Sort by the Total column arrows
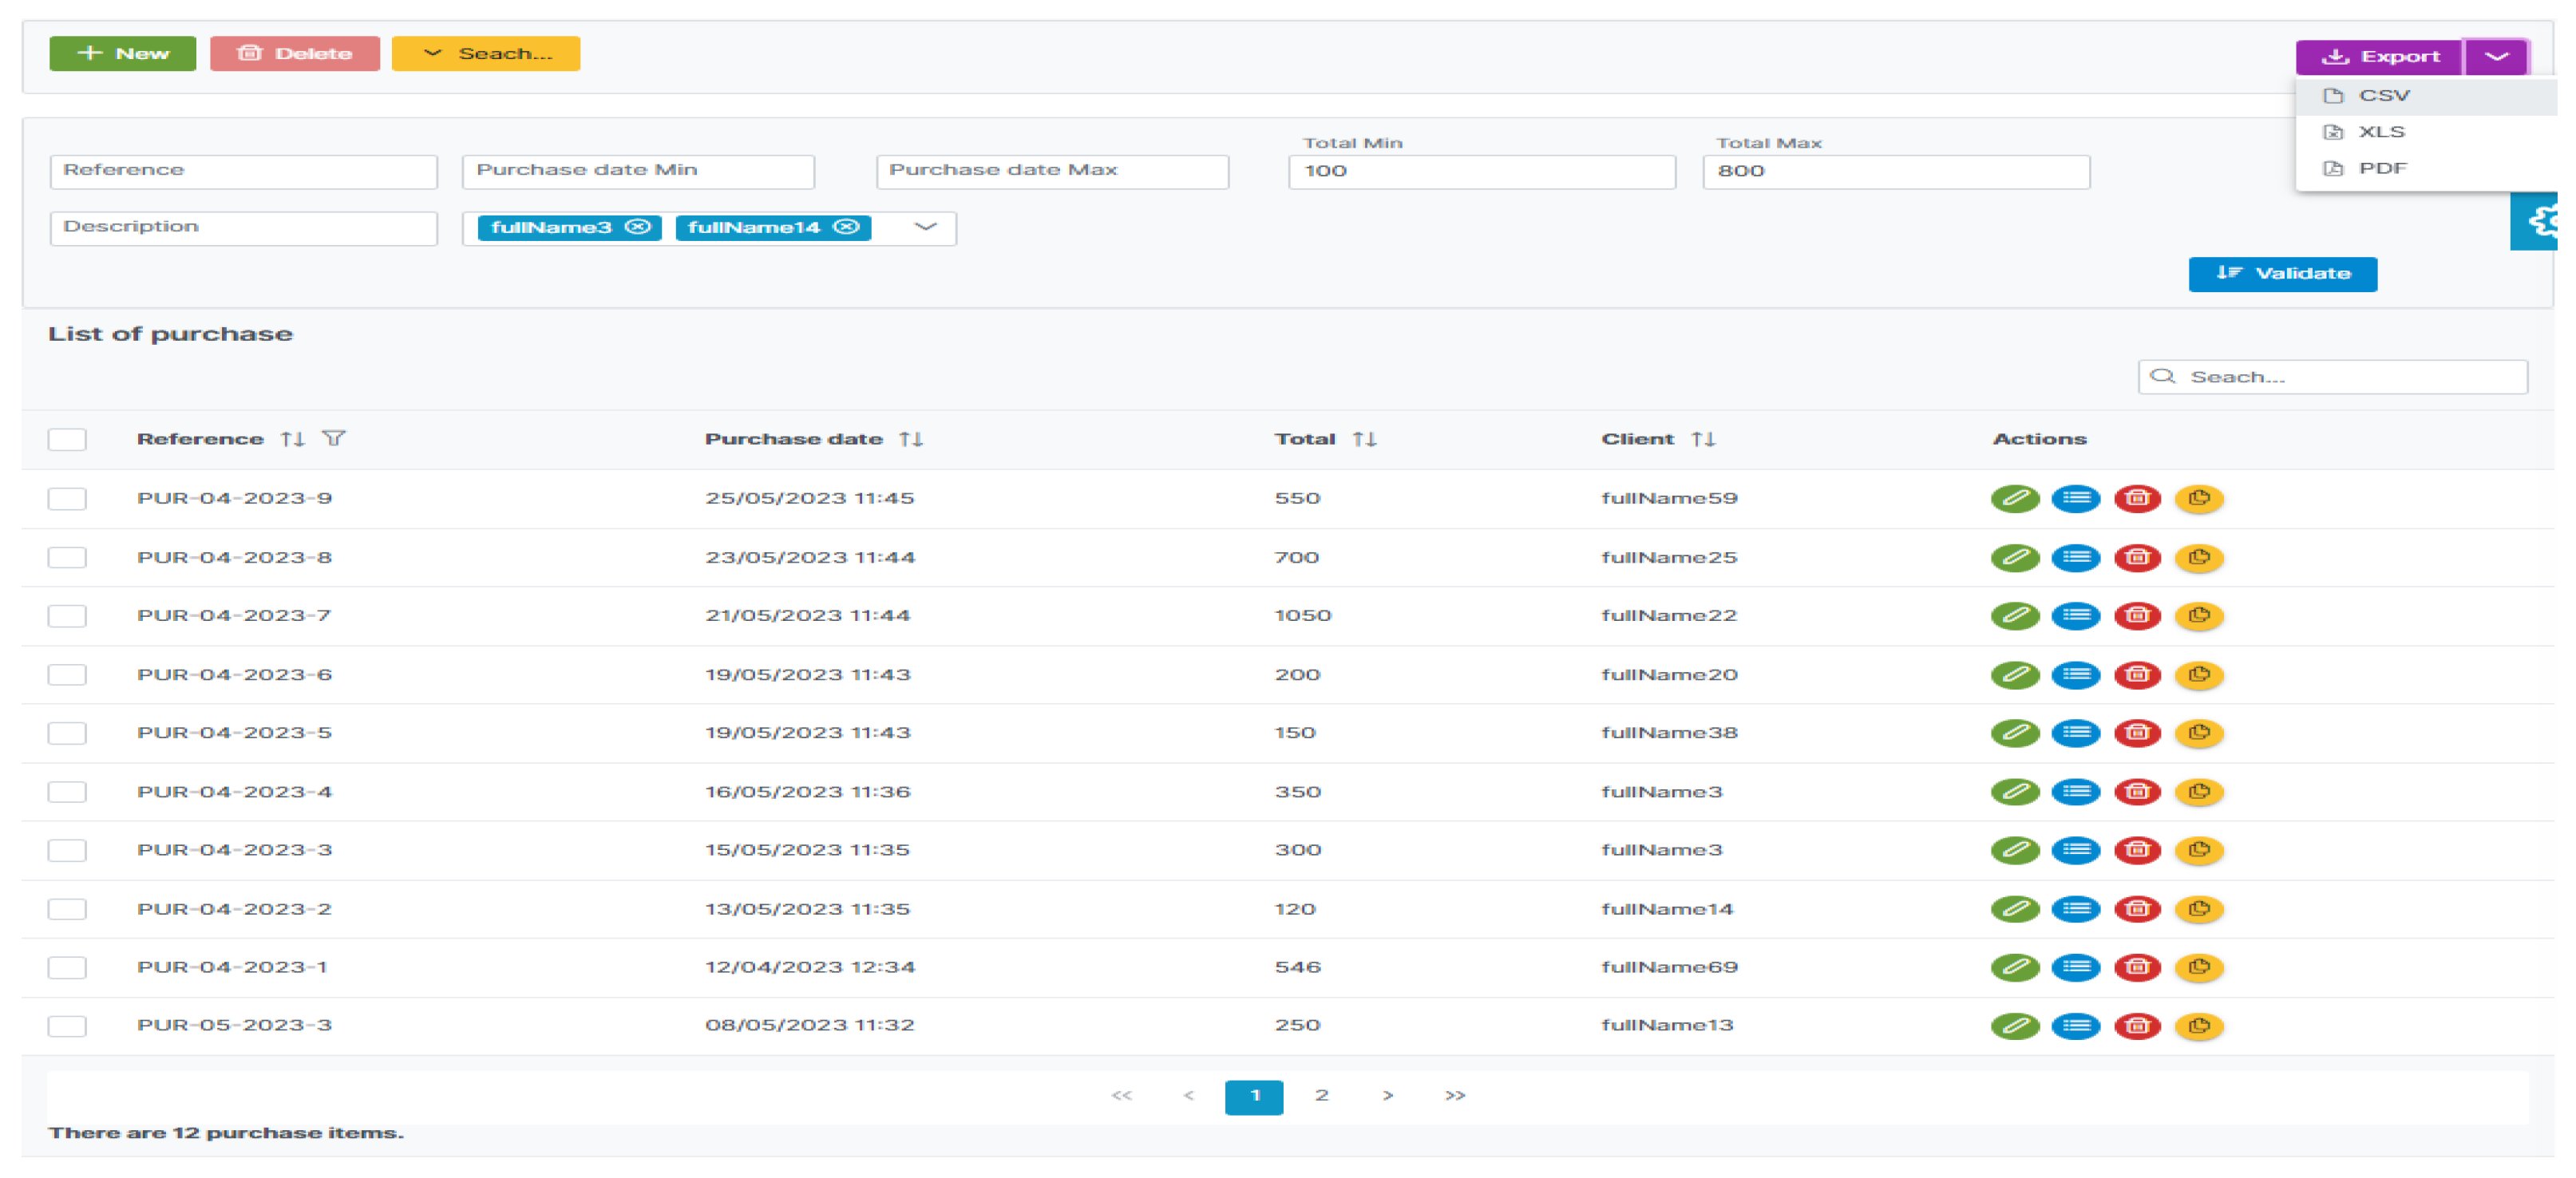This screenshot has height=1178, width=2576. [x=1364, y=439]
